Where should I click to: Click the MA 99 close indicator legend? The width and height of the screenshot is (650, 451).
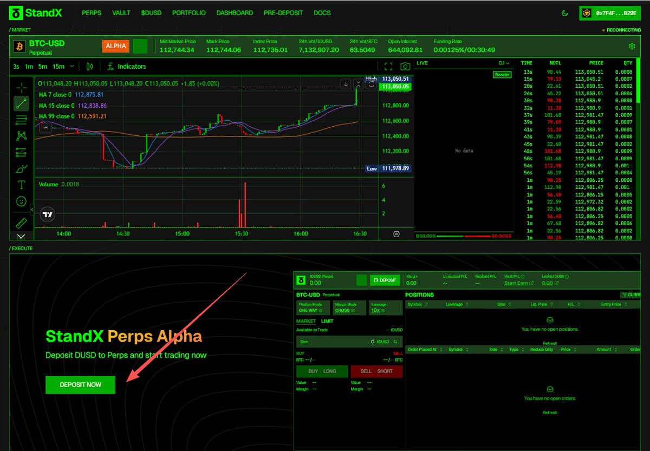pyautogui.click(x=73, y=116)
